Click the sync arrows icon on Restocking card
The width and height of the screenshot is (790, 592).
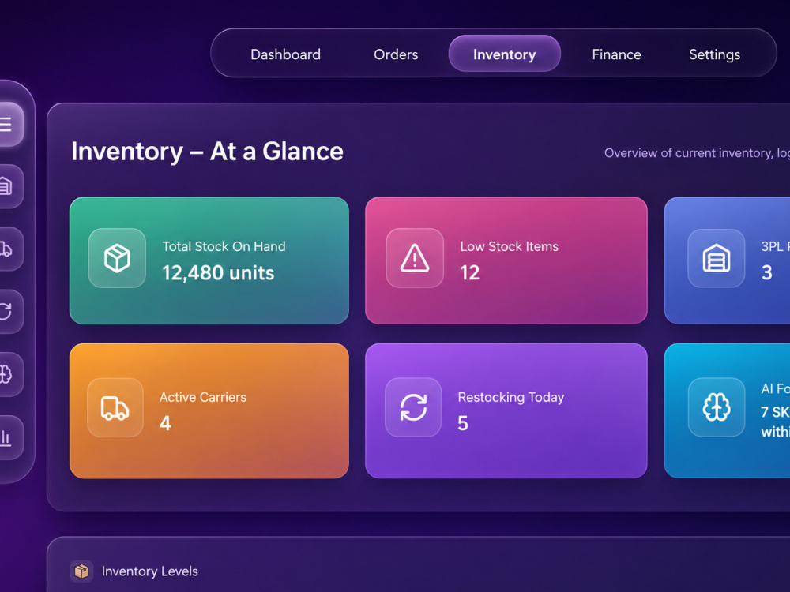point(413,407)
